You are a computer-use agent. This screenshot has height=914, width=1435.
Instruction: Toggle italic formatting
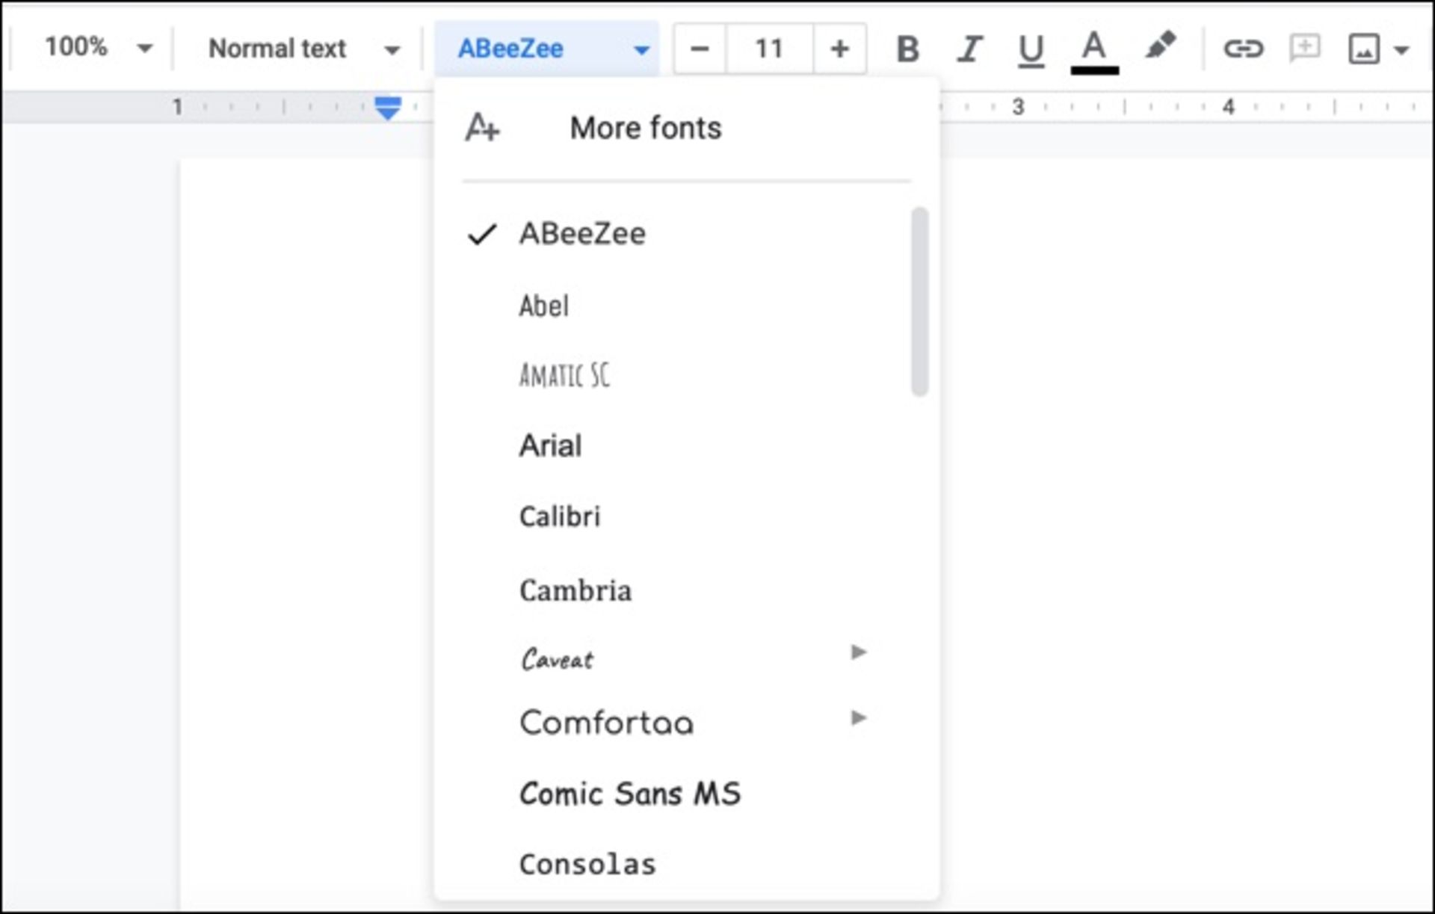[969, 49]
